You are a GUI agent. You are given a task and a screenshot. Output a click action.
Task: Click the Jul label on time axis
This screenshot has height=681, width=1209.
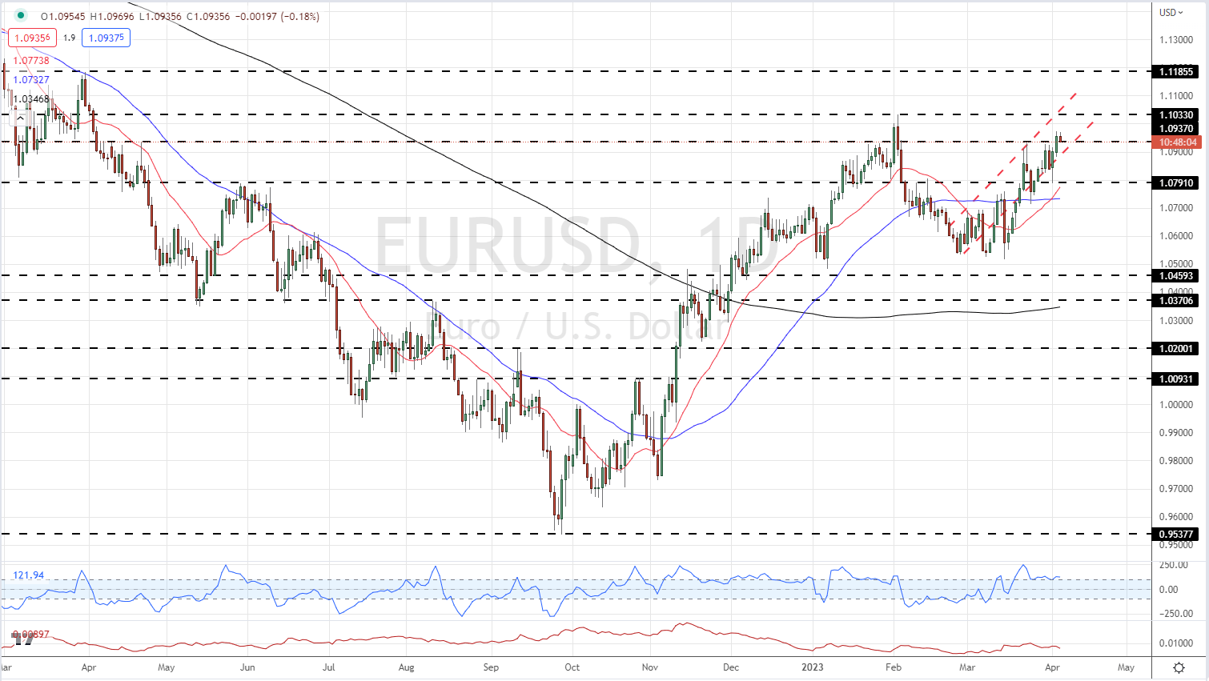(328, 667)
